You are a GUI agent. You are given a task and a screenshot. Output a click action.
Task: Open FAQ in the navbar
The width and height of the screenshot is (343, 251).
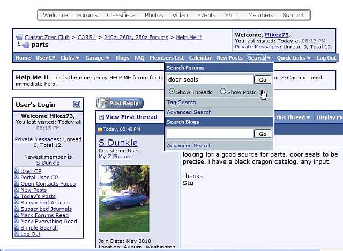(x=139, y=58)
